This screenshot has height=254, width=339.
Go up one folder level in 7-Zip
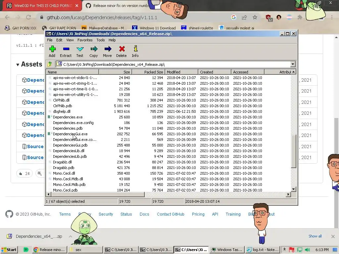50,64
